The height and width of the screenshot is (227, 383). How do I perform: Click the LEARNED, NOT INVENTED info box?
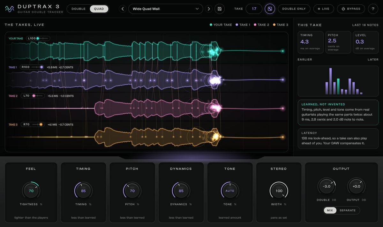(338, 112)
